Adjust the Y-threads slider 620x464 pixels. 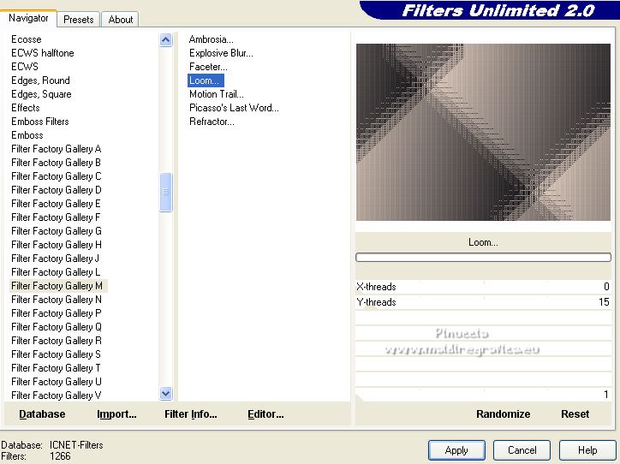pos(483,302)
